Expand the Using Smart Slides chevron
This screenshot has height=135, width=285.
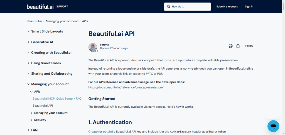28,63
